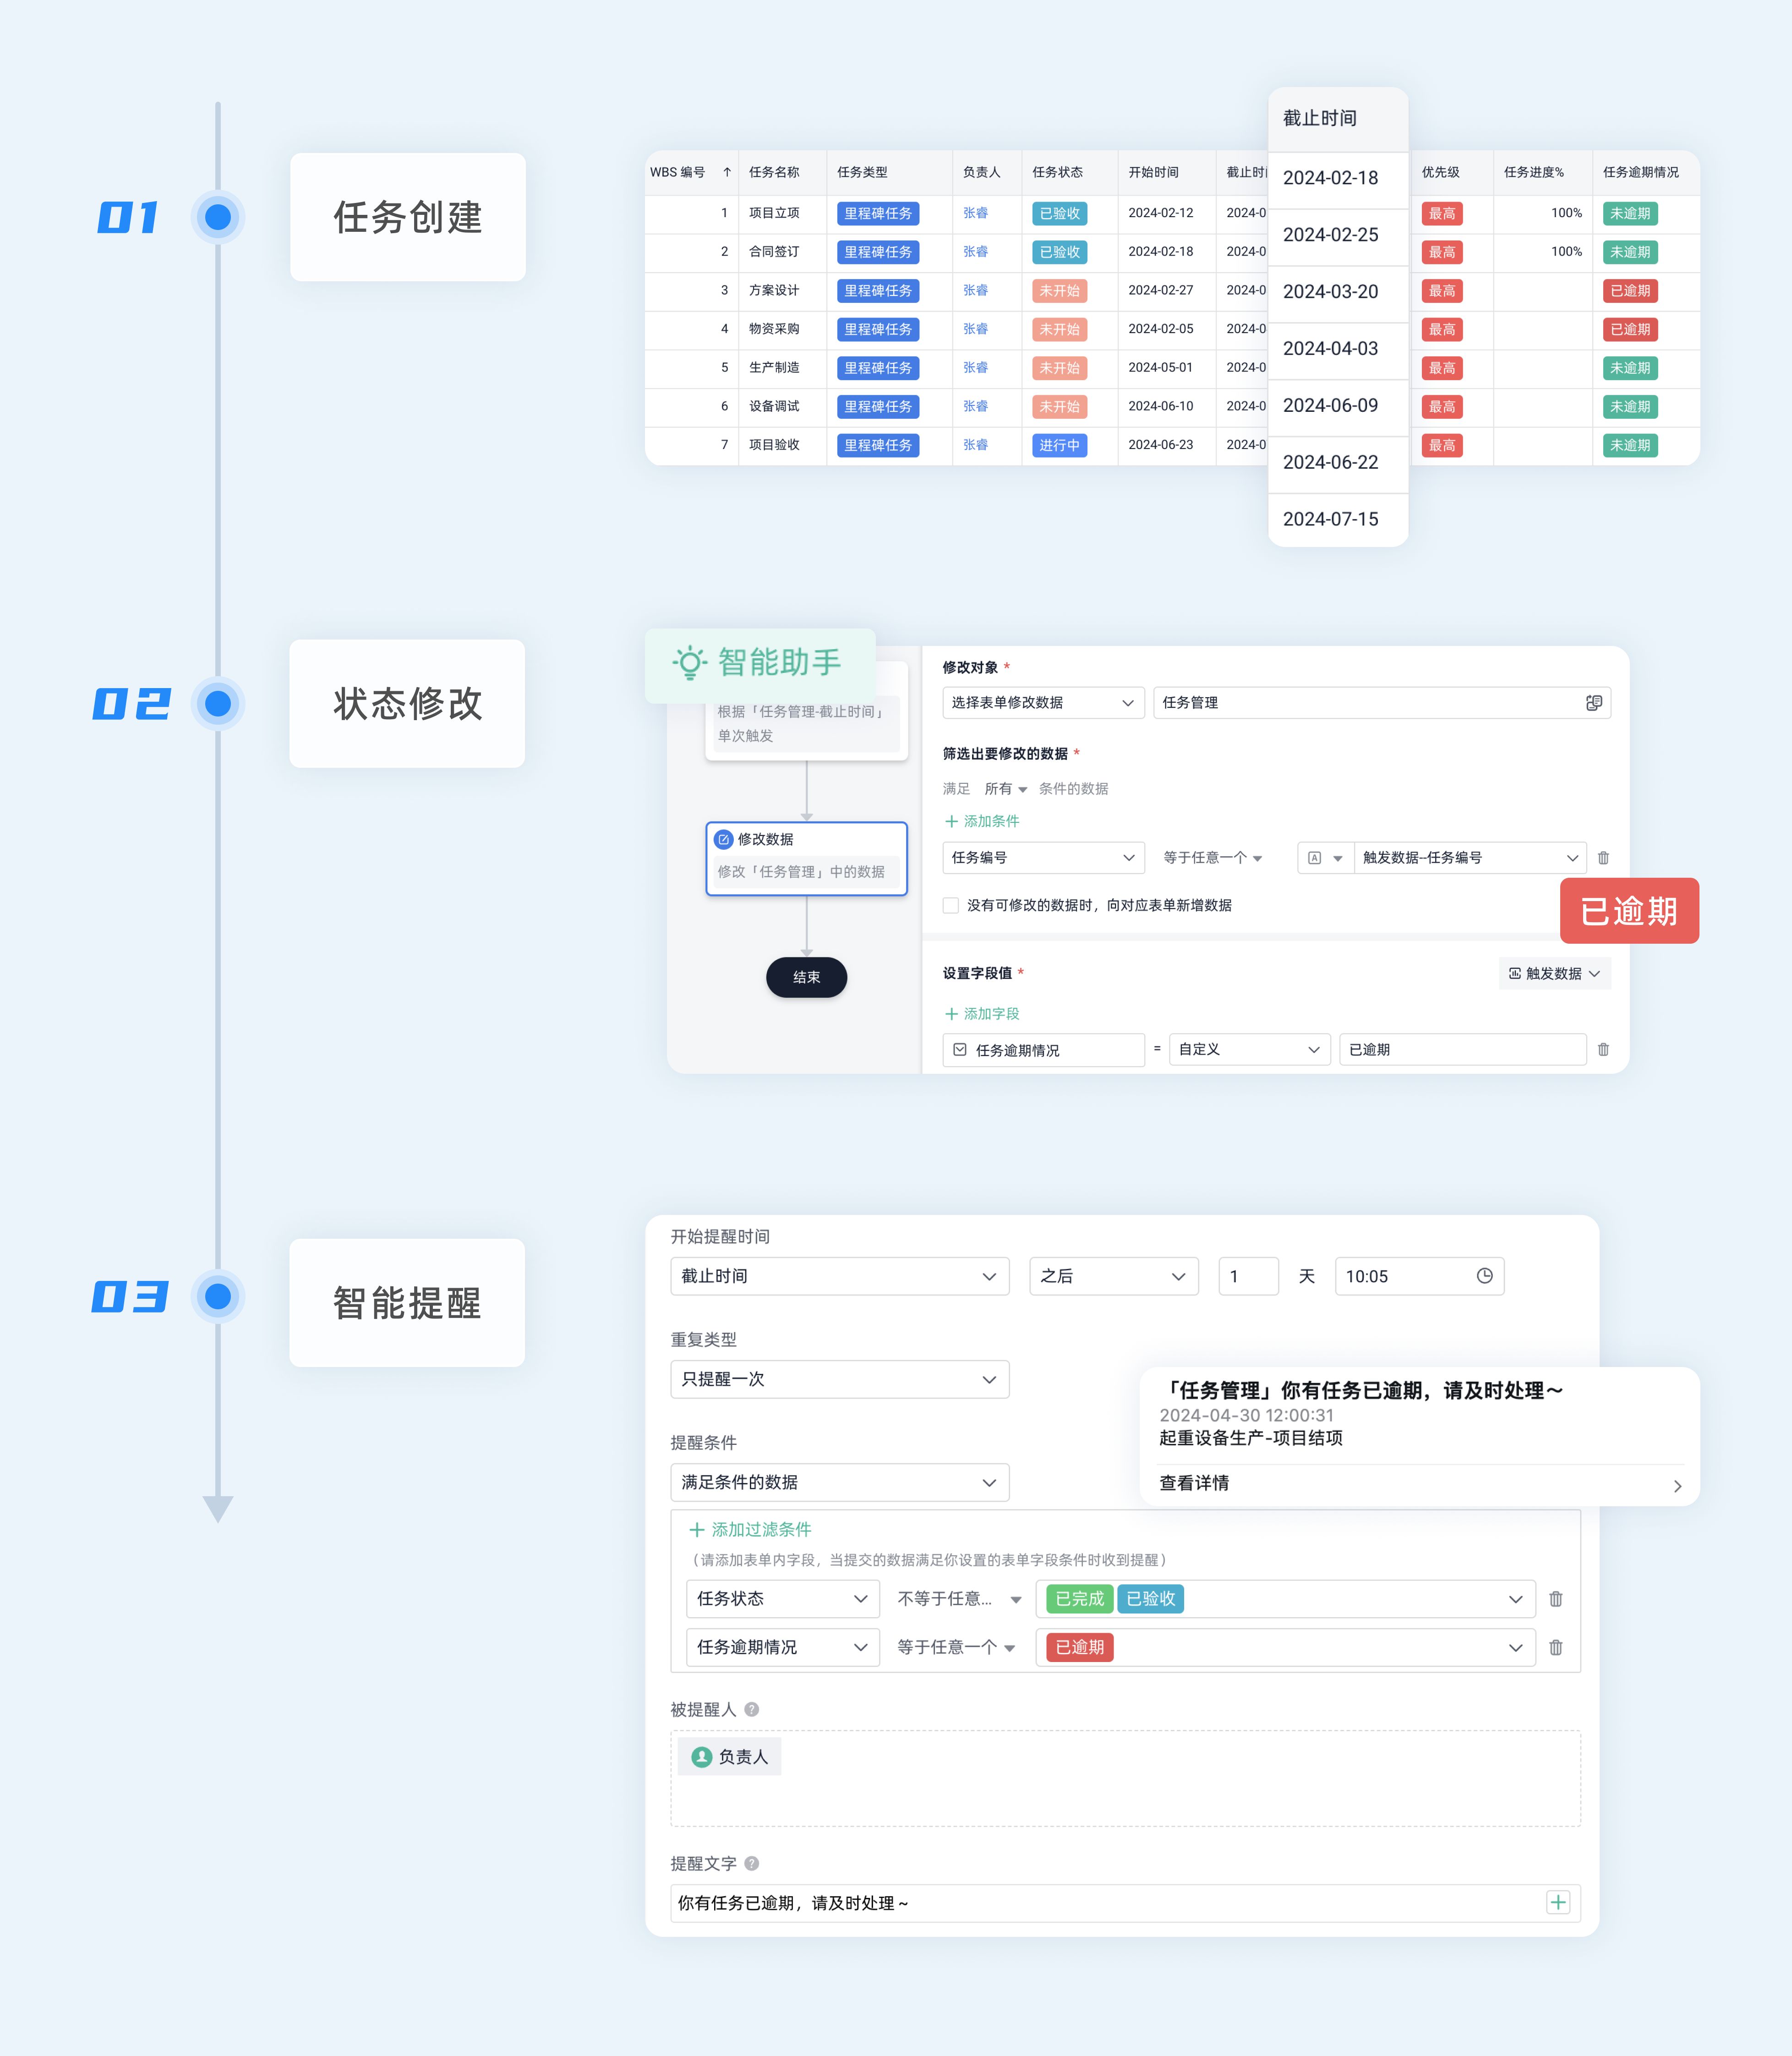Click the help icon beside 提醒文字

coord(752,1864)
